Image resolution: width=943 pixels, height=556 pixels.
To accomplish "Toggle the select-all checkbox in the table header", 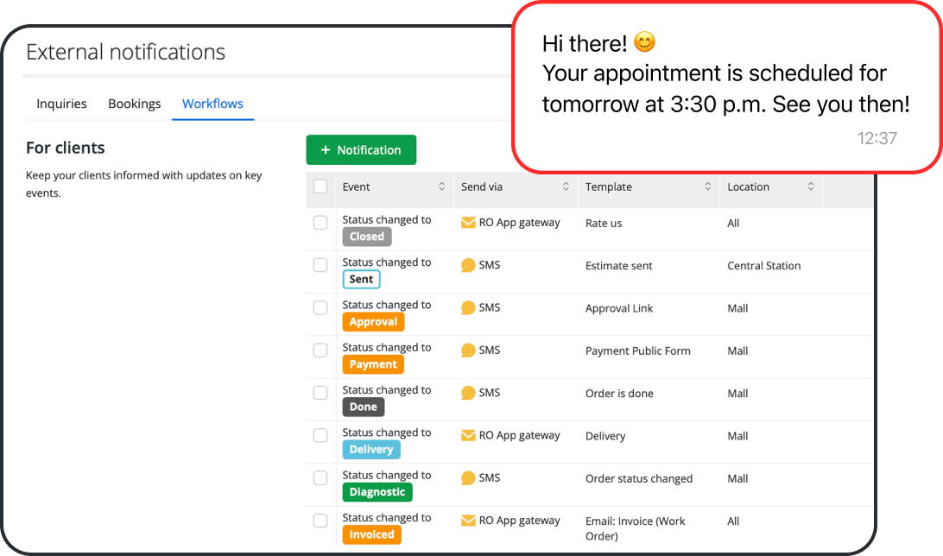I will coord(320,186).
